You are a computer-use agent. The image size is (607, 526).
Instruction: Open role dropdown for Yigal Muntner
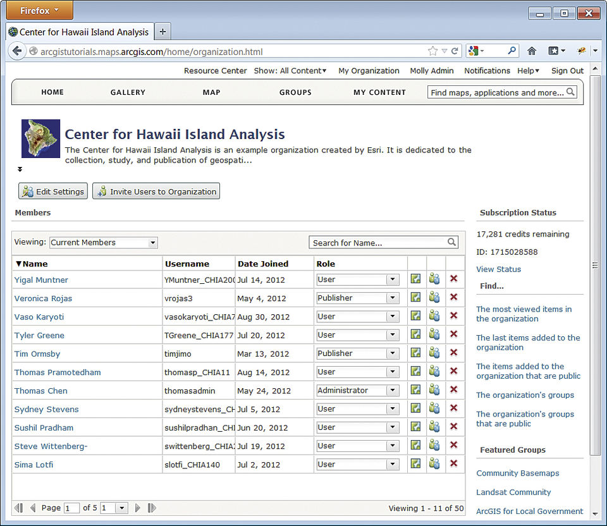[x=358, y=279]
